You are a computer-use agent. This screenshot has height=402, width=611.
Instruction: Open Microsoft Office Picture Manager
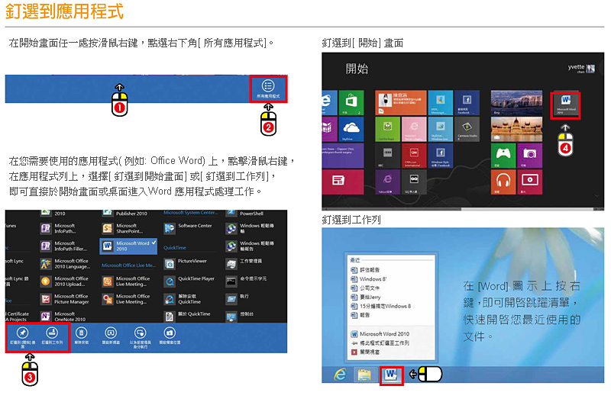pyautogui.click(x=65, y=299)
